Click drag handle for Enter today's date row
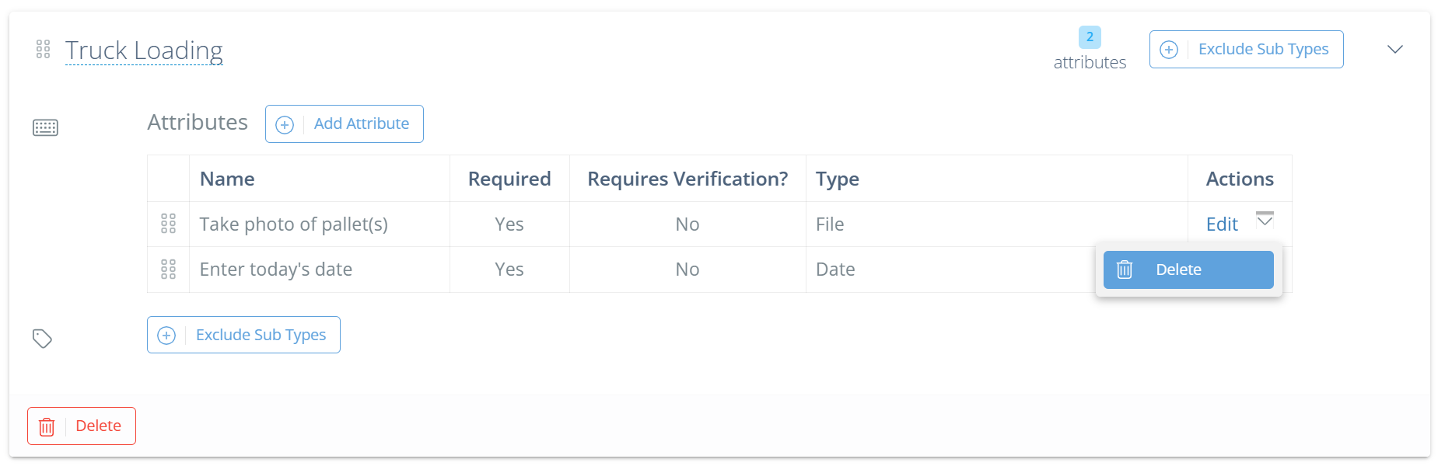Image resolution: width=1438 pixels, height=466 pixels. pyautogui.click(x=168, y=270)
